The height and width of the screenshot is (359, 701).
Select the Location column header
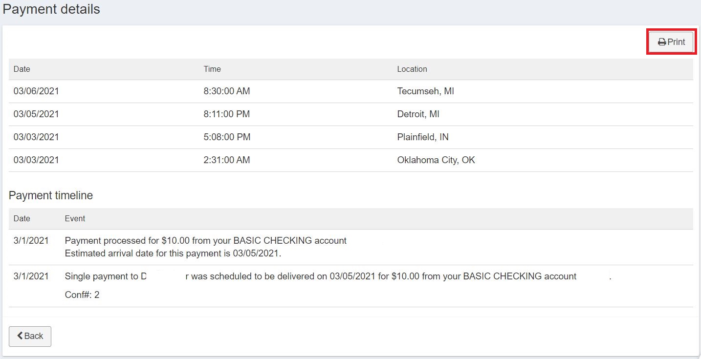pos(412,69)
